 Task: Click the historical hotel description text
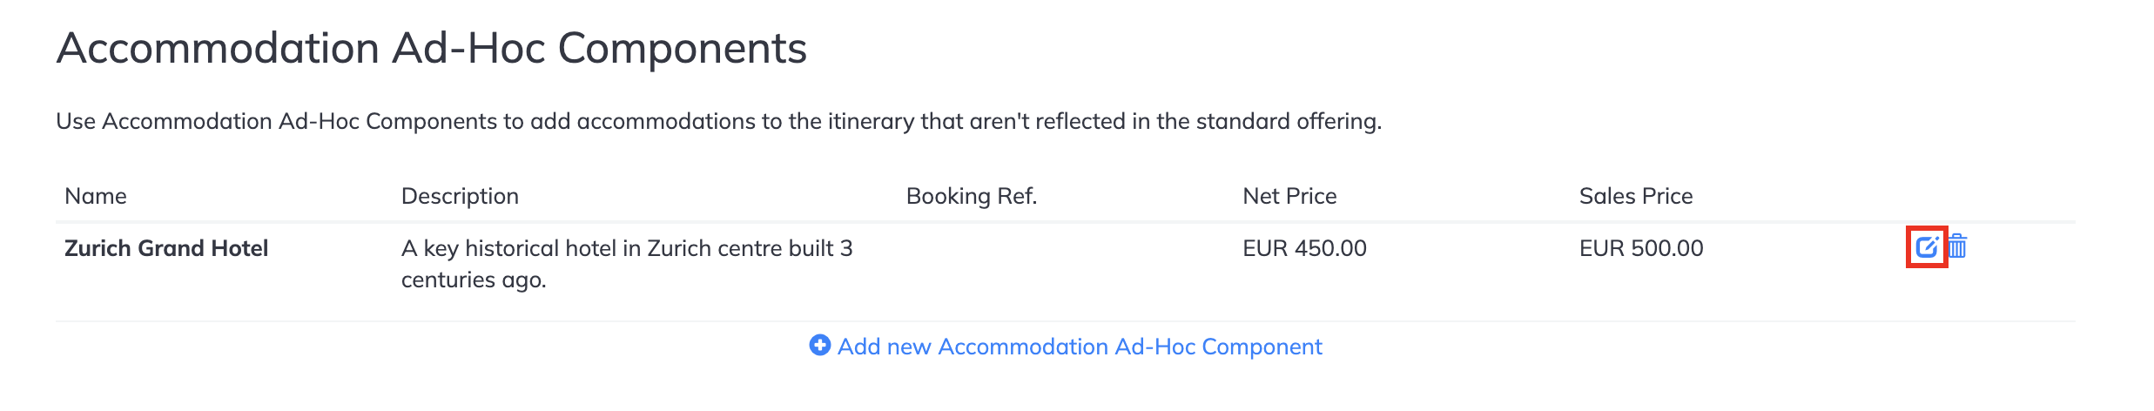pos(627,264)
